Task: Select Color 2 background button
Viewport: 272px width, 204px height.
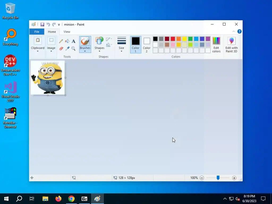Action: pos(147,45)
